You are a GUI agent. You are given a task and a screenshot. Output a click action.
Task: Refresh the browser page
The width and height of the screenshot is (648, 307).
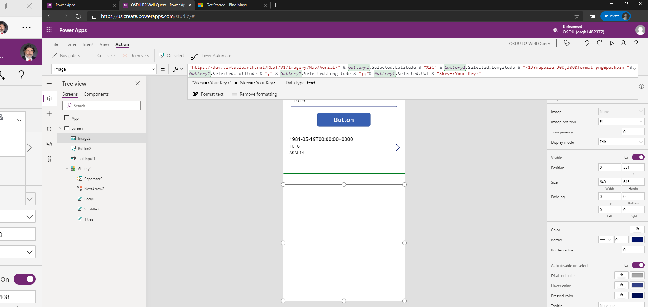[78, 16]
